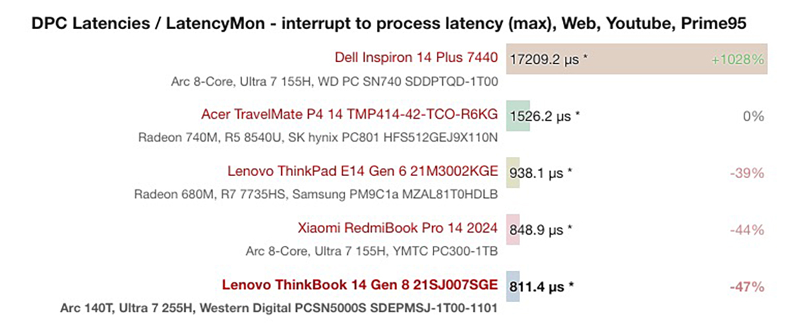Open the Xiaomi RedmiBook Pro 14 2024 link
This screenshot has width=809, height=335.
[x=398, y=229]
